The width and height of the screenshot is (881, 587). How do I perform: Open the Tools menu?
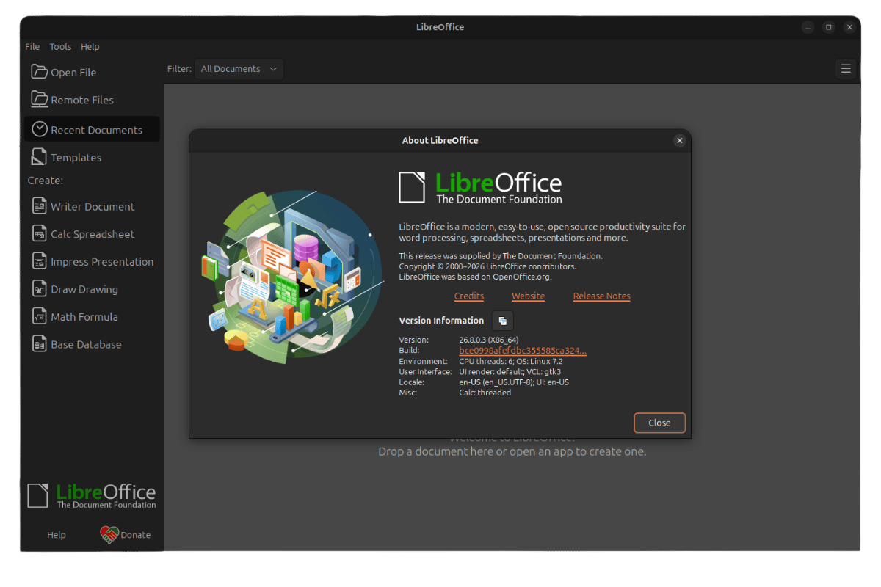pyautogui.click(x=60, y=46)
